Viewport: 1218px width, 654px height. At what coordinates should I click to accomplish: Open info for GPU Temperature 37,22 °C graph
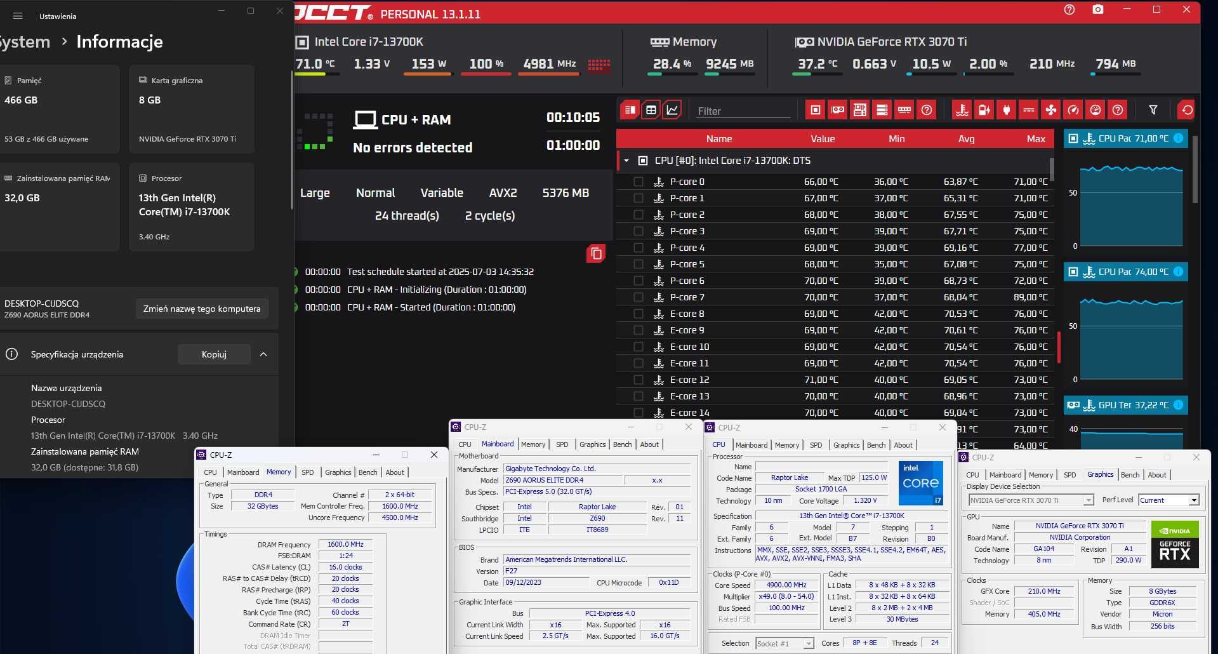[x=1179, y=404]
